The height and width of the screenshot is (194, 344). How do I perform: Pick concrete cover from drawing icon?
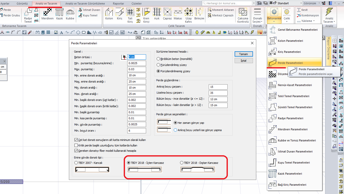tap(123, 57)
